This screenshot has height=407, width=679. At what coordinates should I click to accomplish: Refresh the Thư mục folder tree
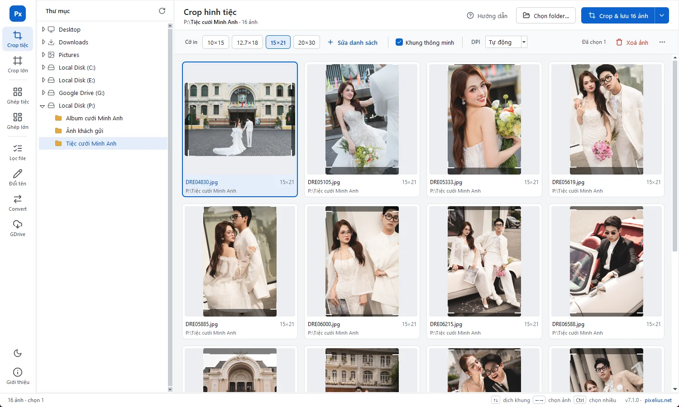pyautogui.click(x=162, y=11)
